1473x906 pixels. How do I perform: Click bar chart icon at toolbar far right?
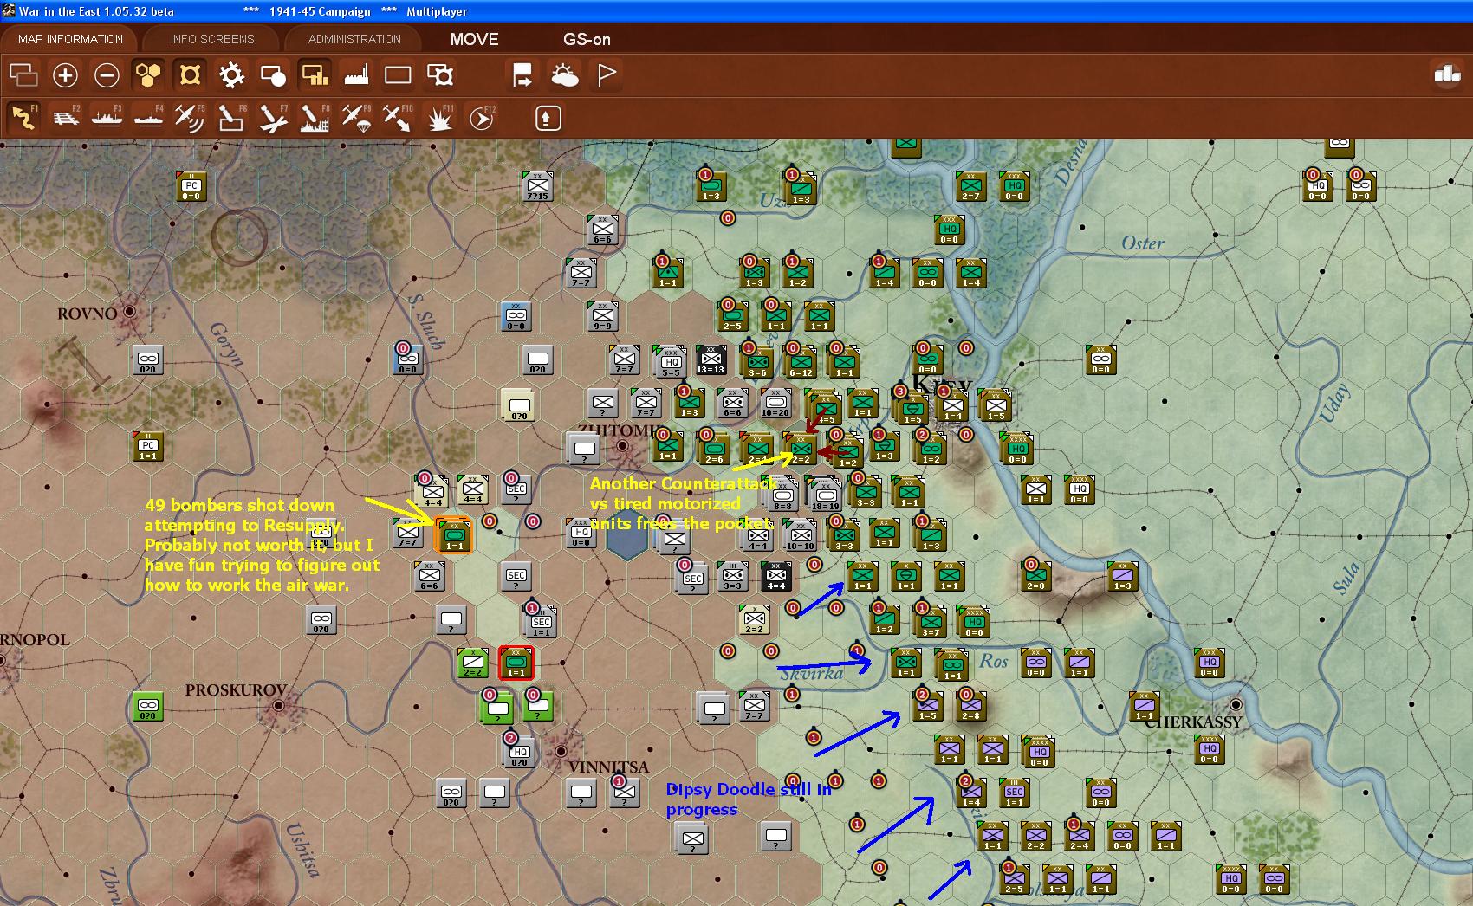pos(1447,74)
